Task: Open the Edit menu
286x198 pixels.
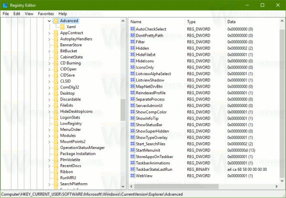Action: (x=17, y=14)
